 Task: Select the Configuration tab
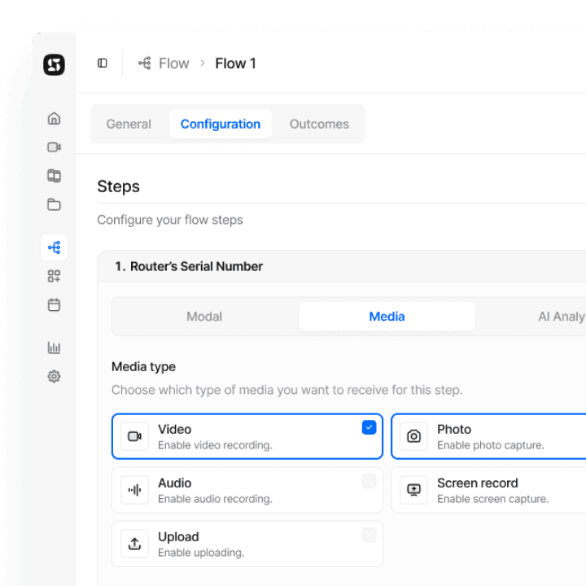point(221,124)
